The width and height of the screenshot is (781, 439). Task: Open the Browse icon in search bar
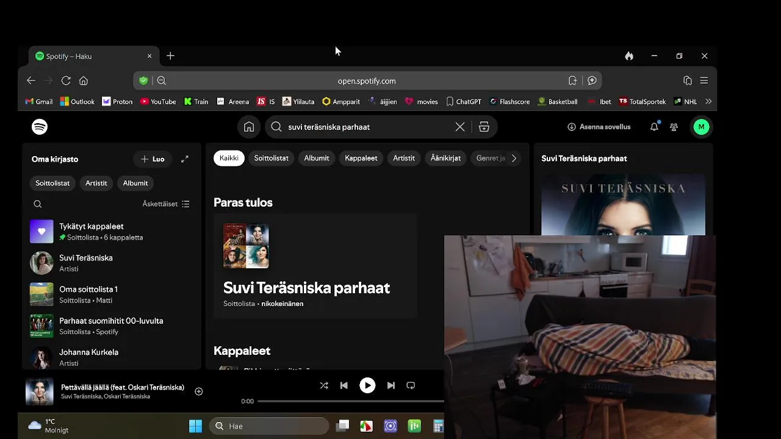coord(484,127)
